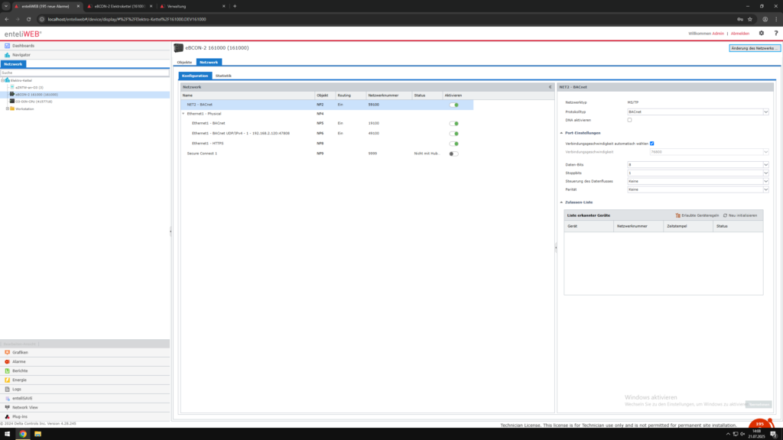Expand the Workstation tree node

pos(7,108)
